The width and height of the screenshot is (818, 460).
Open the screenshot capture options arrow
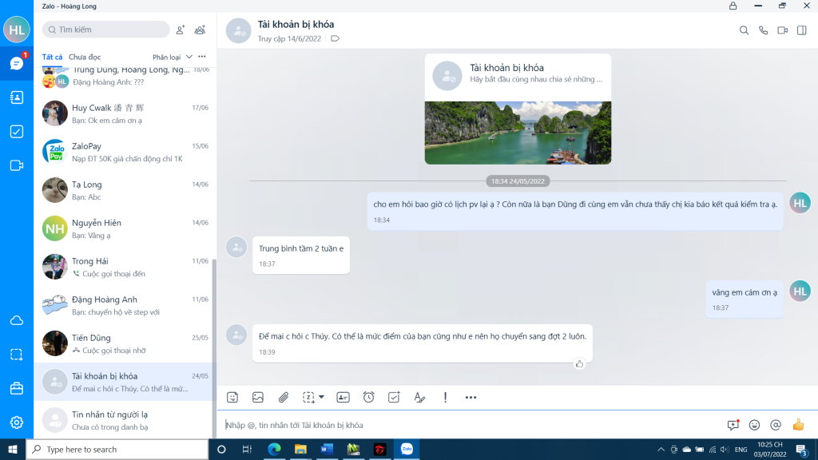point(321,397)
